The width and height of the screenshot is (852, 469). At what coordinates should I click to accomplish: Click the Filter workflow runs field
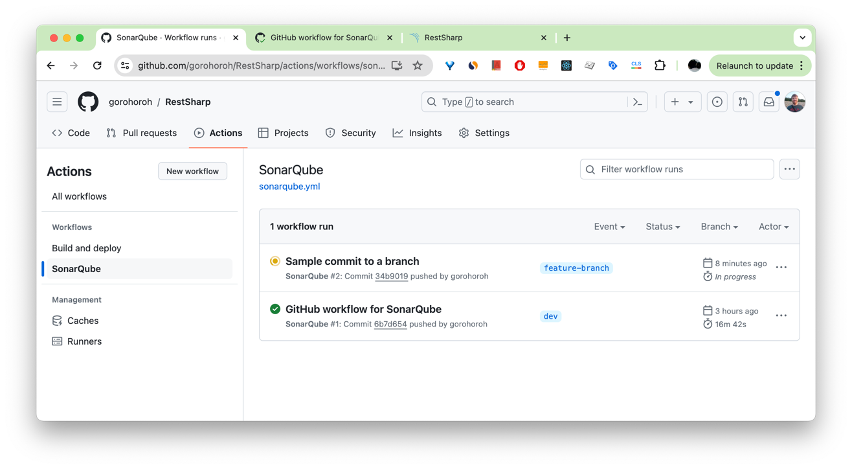676,169
